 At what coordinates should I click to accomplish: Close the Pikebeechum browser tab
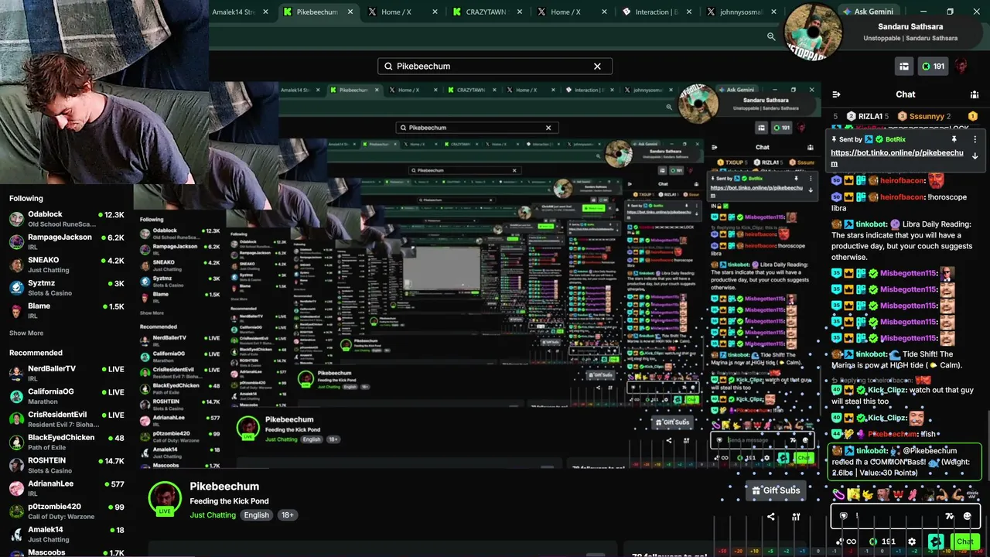[350, 12]
